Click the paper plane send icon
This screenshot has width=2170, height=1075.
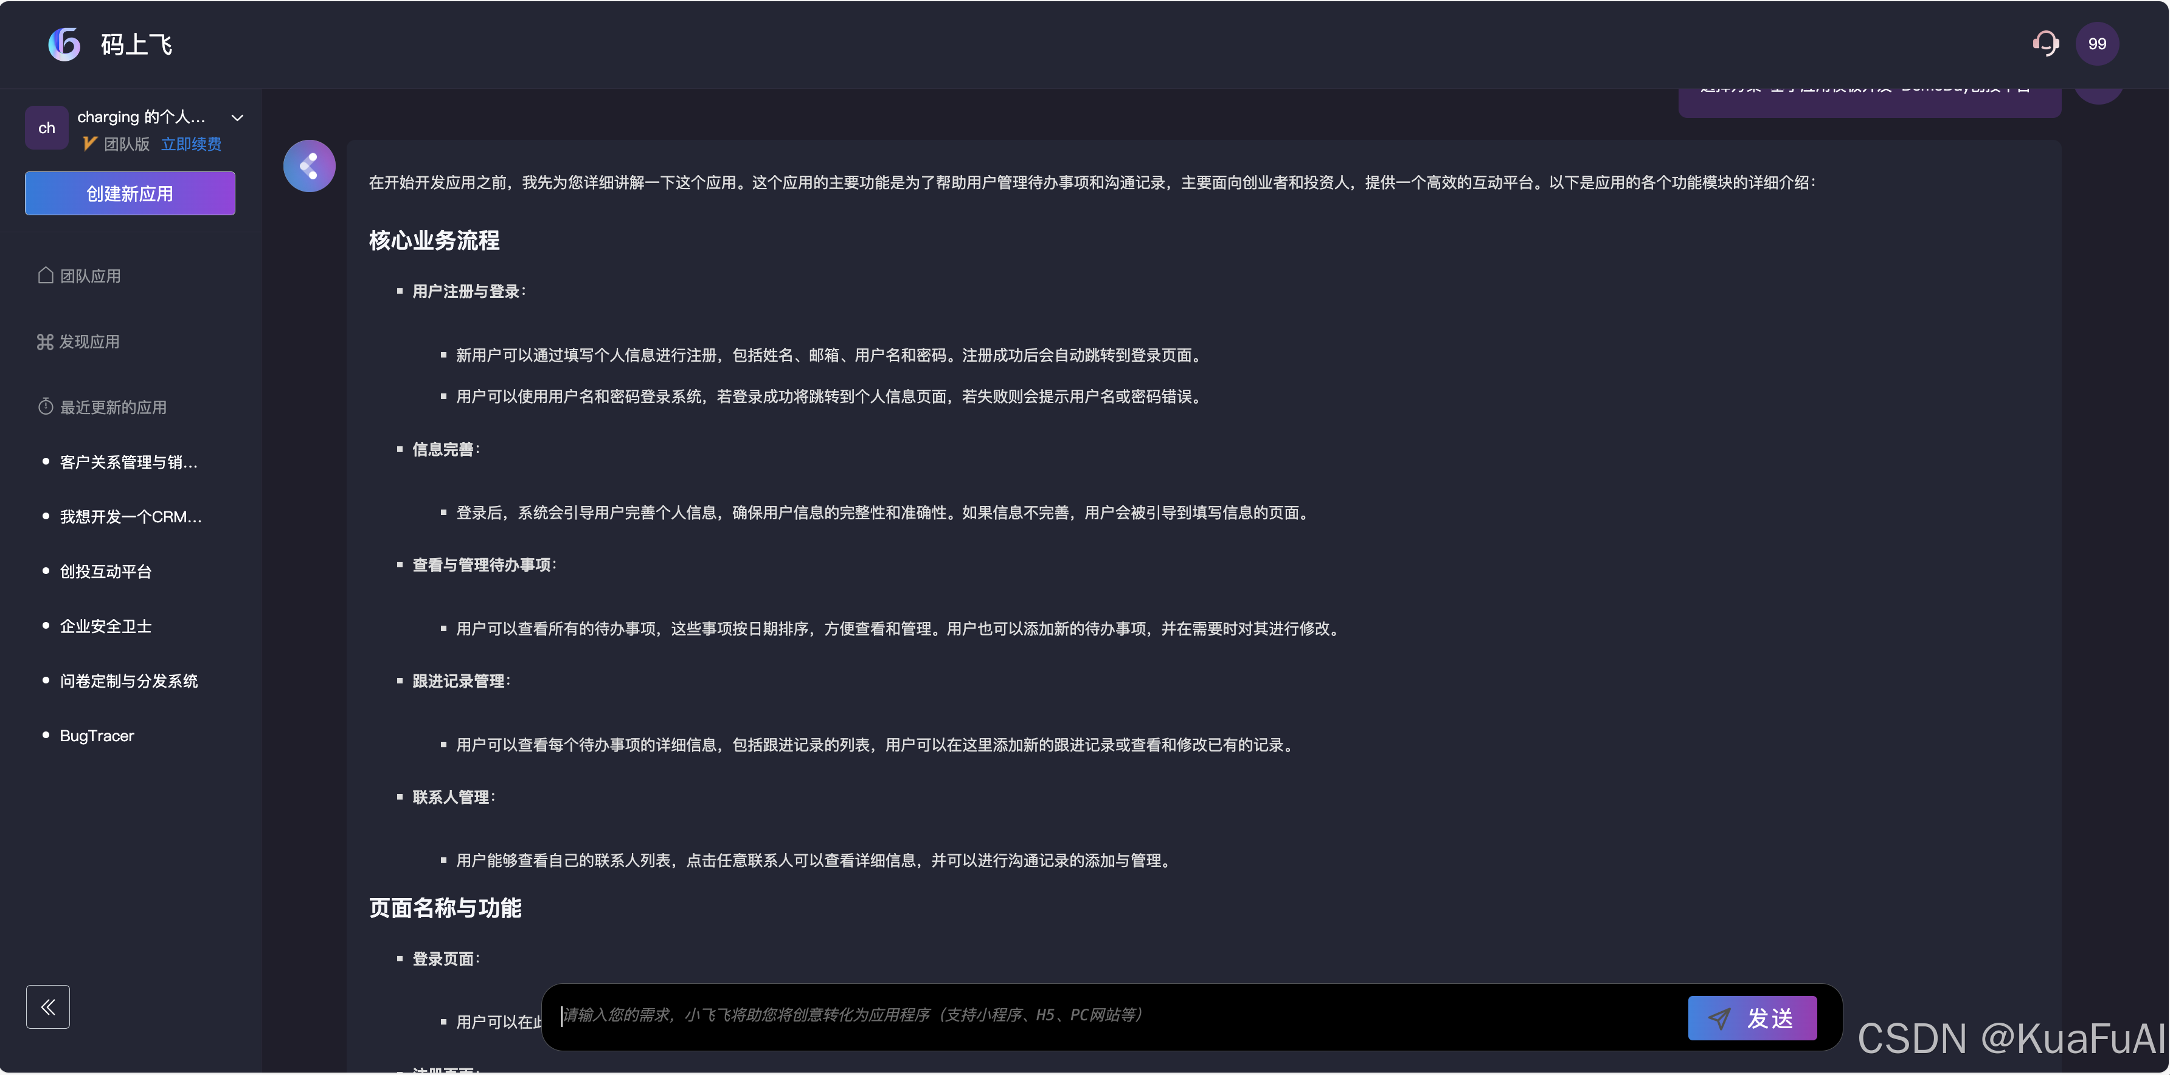[1719, 1018]
